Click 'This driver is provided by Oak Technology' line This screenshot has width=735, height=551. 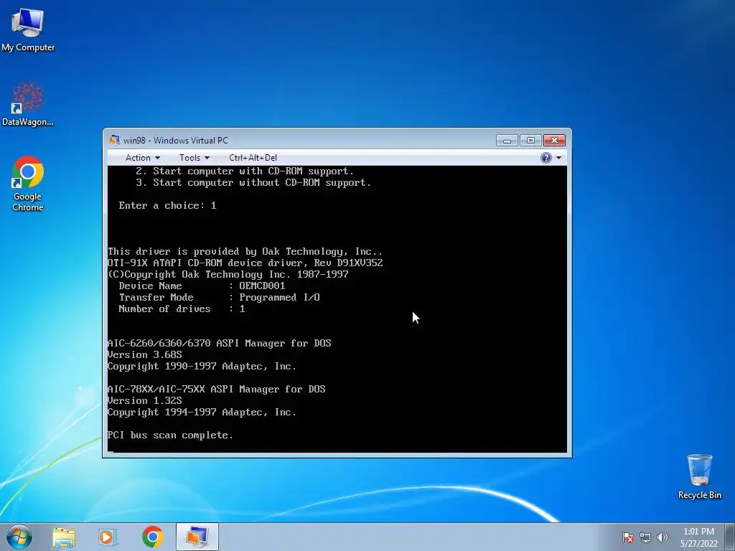click(245, 252)
